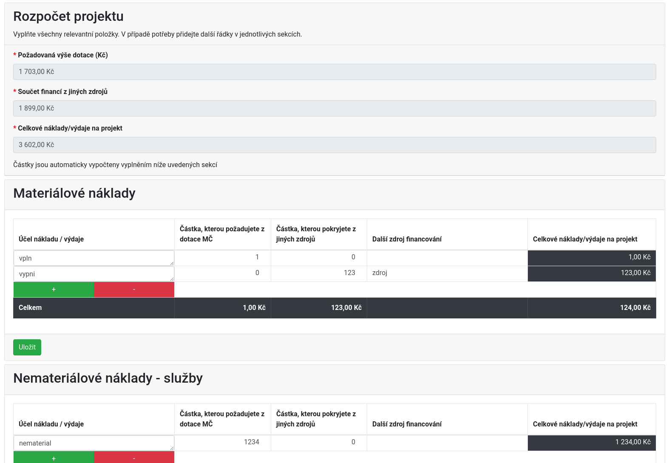
Task: Add a row in Nemateriálové náklady table
Action: [x=54, y=458]
